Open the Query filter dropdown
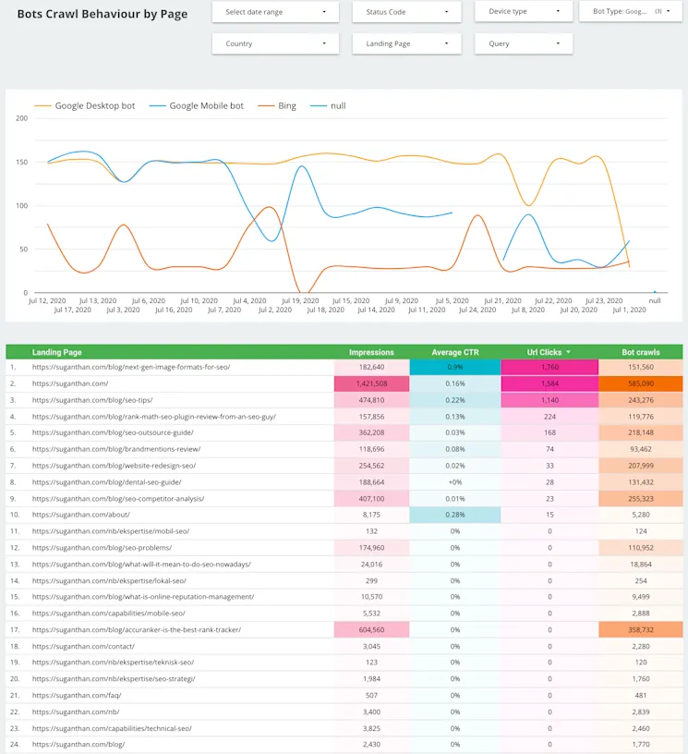The height and width of the screenshot is (754, 688). (522, 43)
